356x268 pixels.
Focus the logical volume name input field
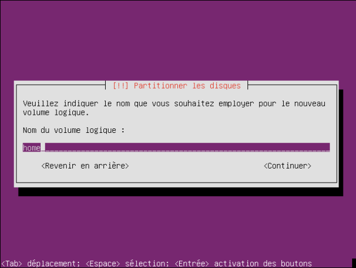(x=176, y=148)
